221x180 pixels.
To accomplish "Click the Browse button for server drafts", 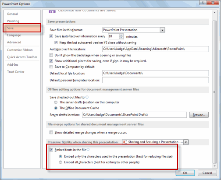I will [199, 115].
